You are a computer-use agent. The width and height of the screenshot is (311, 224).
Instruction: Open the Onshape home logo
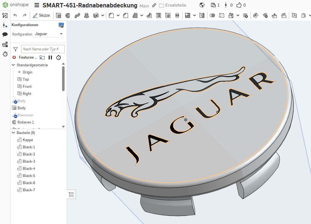(16, 5)
